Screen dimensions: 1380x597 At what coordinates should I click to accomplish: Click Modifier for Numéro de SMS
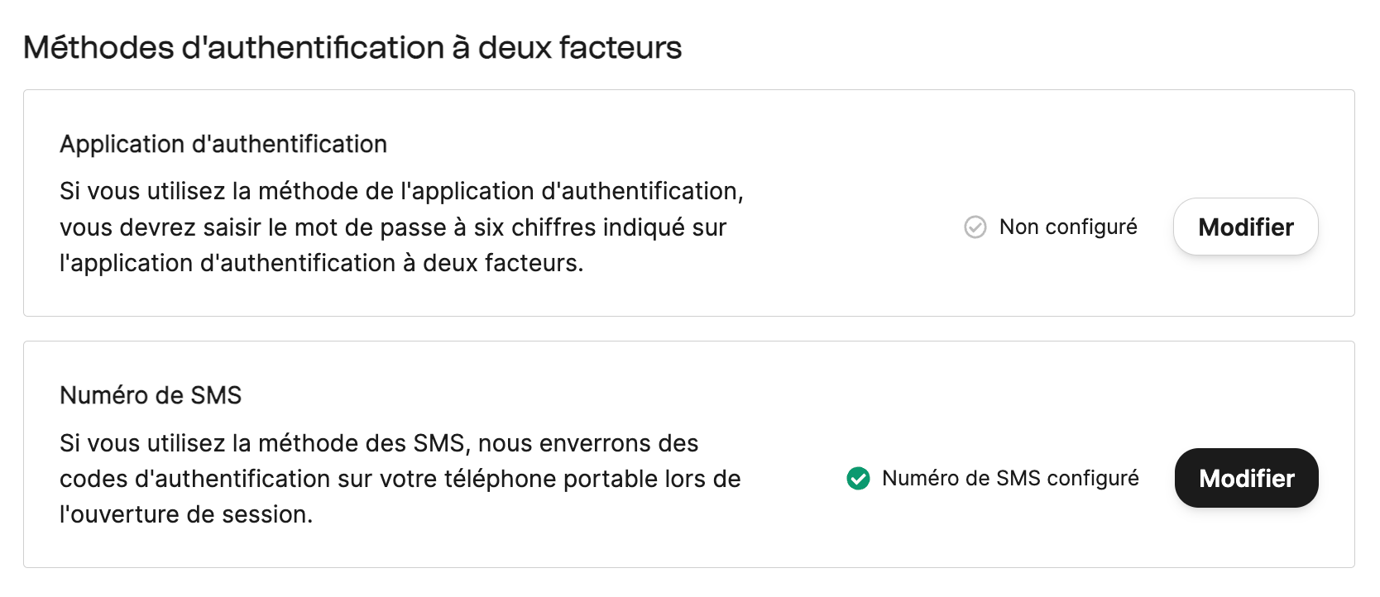pyautogui.click(x=1246, y=478)
